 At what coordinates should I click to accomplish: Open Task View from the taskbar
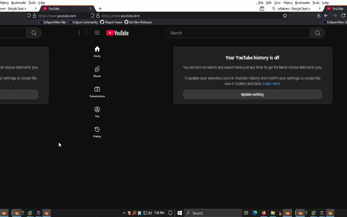point(246,213)
